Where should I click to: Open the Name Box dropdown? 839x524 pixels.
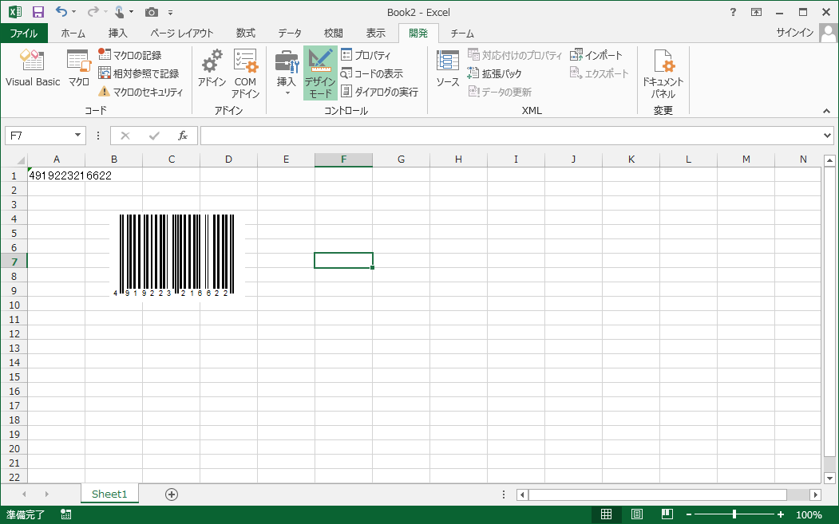77,136
